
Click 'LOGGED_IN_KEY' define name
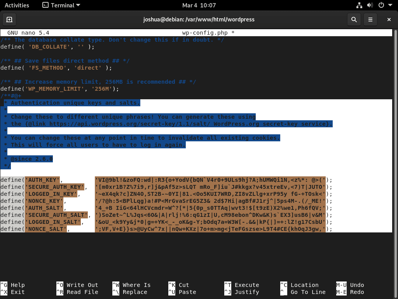(x=51, y=194)
